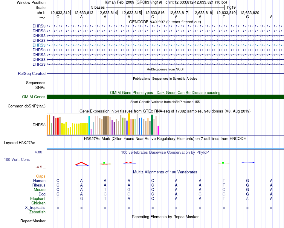The height and width of the screenshot is (228, 284).
Task: Click the hg19 label beside scale bar
Action: click(231, 7)
